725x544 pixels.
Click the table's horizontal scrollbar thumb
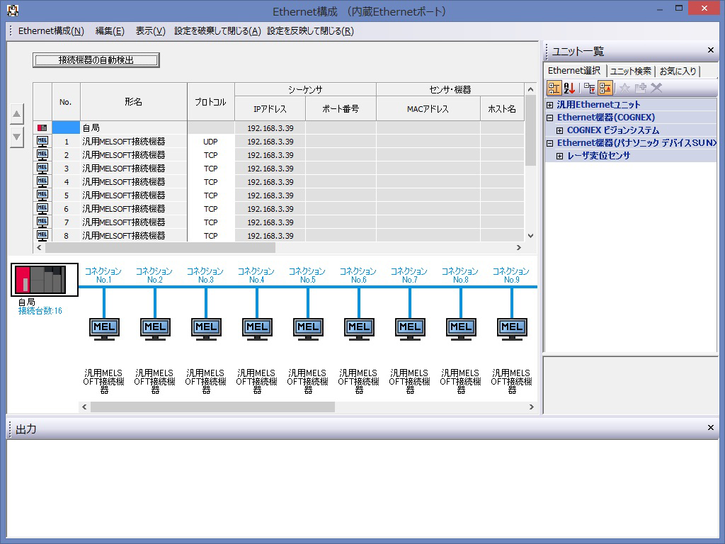coord(159,248)
